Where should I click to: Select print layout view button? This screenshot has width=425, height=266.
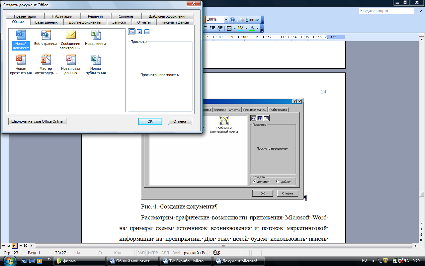15,246
